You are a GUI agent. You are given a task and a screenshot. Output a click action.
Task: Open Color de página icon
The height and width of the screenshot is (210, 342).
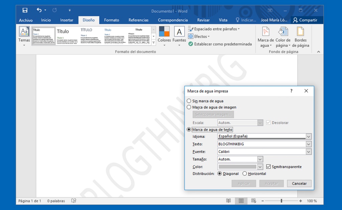click(283, 32)
